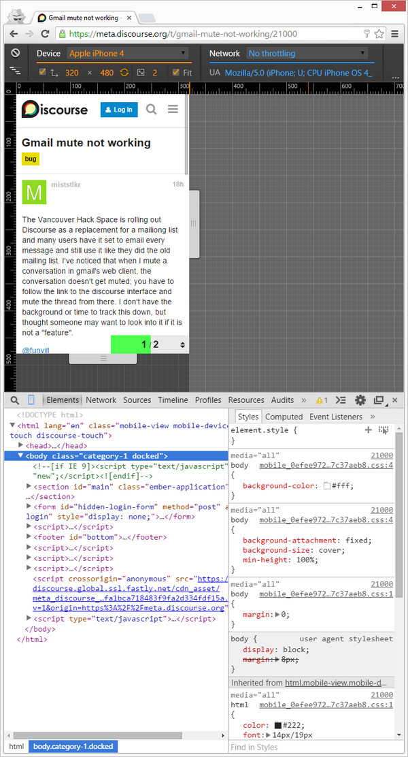
Task: Toggle device mode phone icon
Action: pos(31,400)
